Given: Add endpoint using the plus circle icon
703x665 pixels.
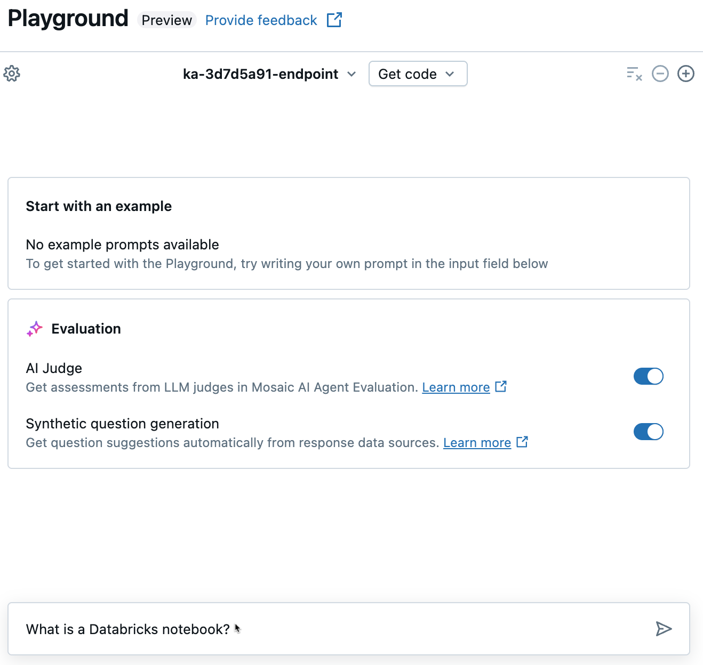Looking at the screenshot, I should click(685, 74).
